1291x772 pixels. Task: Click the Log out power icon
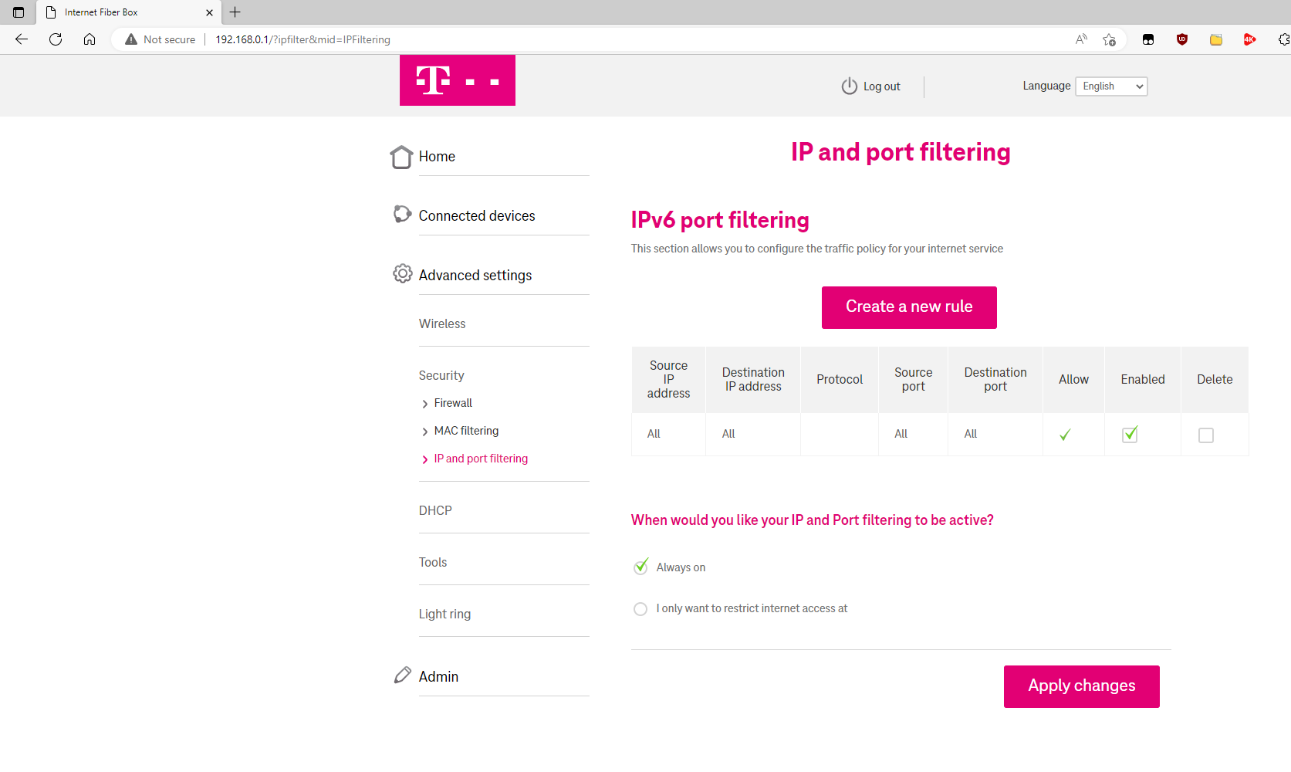849,86
